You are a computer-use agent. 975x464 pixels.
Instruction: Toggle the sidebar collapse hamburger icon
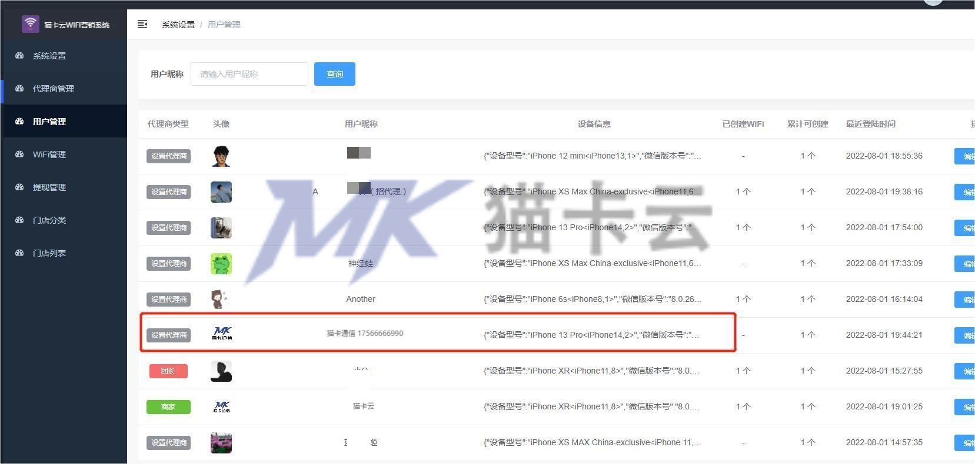142,24
